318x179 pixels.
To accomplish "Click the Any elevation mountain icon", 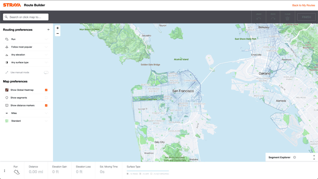I will pyautogui.click(x=7, y=55).
